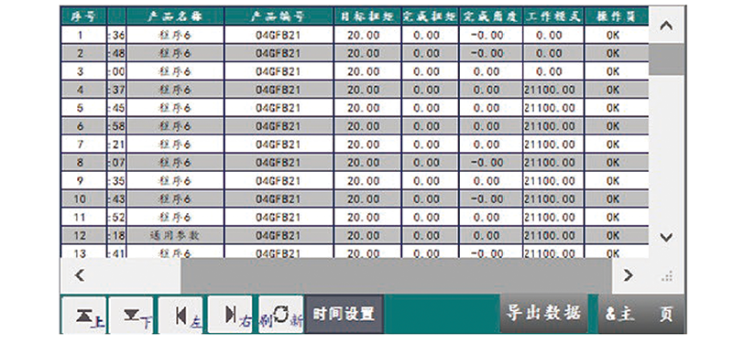Click target torque 20.00 in row 8
This screenshot has width=733, height=343.
(x=367, y=163)
